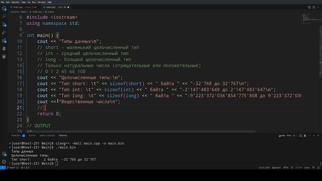Click the 'Тип short: 2 байта' terminal output
This screenshot has height=181, width=322.
point(54,159)
